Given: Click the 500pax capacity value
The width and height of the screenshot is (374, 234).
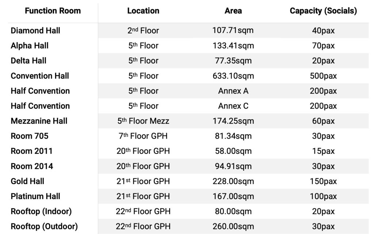Looking at the screenshot, I should coord(323,76).
